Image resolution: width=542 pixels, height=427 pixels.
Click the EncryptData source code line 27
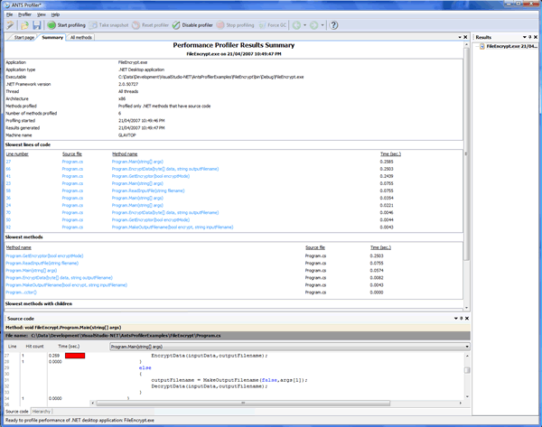click(210, 356)
